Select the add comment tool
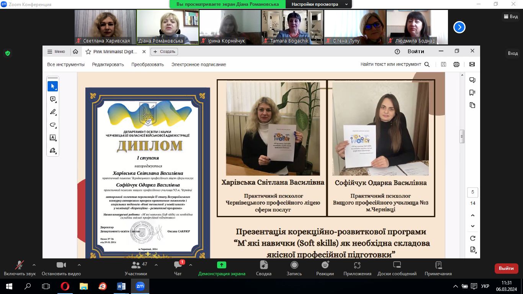The width and height of the screenshot is (523, 294). click(x=52, y=99)
